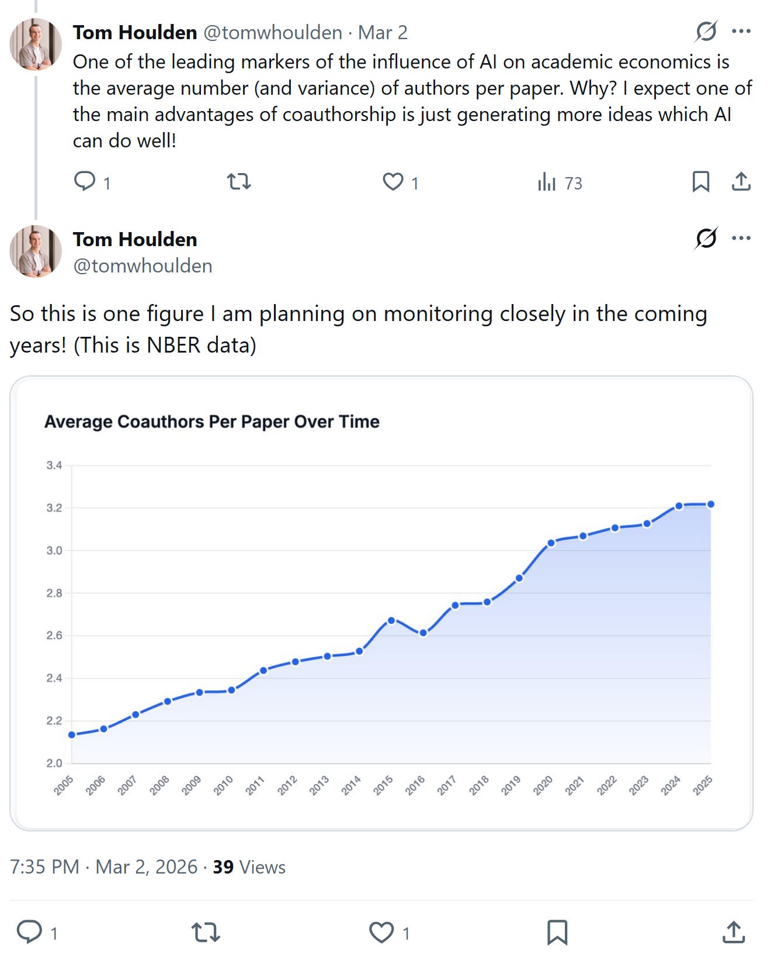Share the first tweet in thread

[741, 182]
